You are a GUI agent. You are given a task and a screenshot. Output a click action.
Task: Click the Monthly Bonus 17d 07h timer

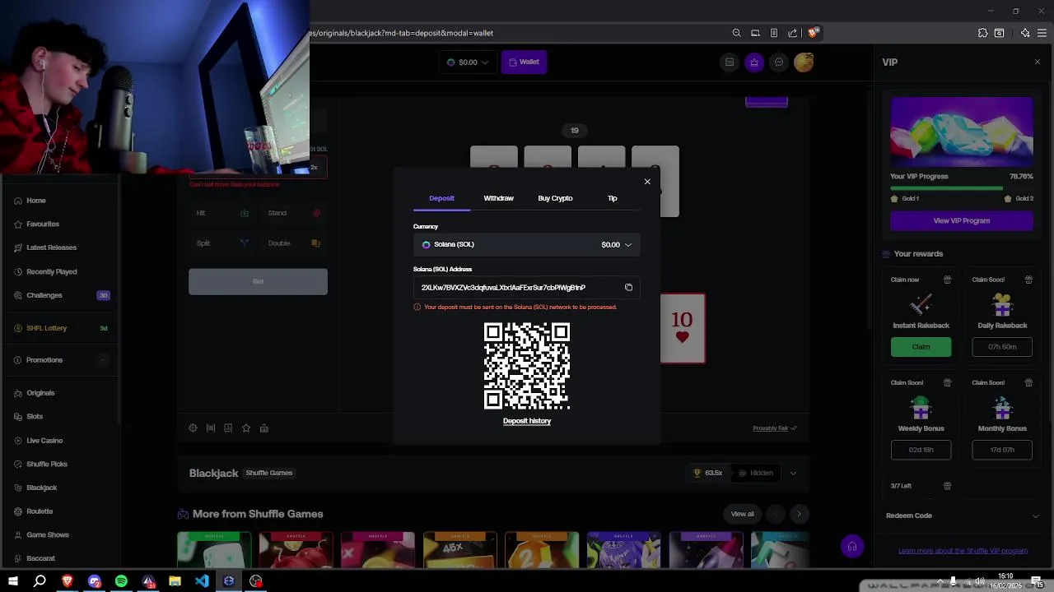[x=1002, y=450]
